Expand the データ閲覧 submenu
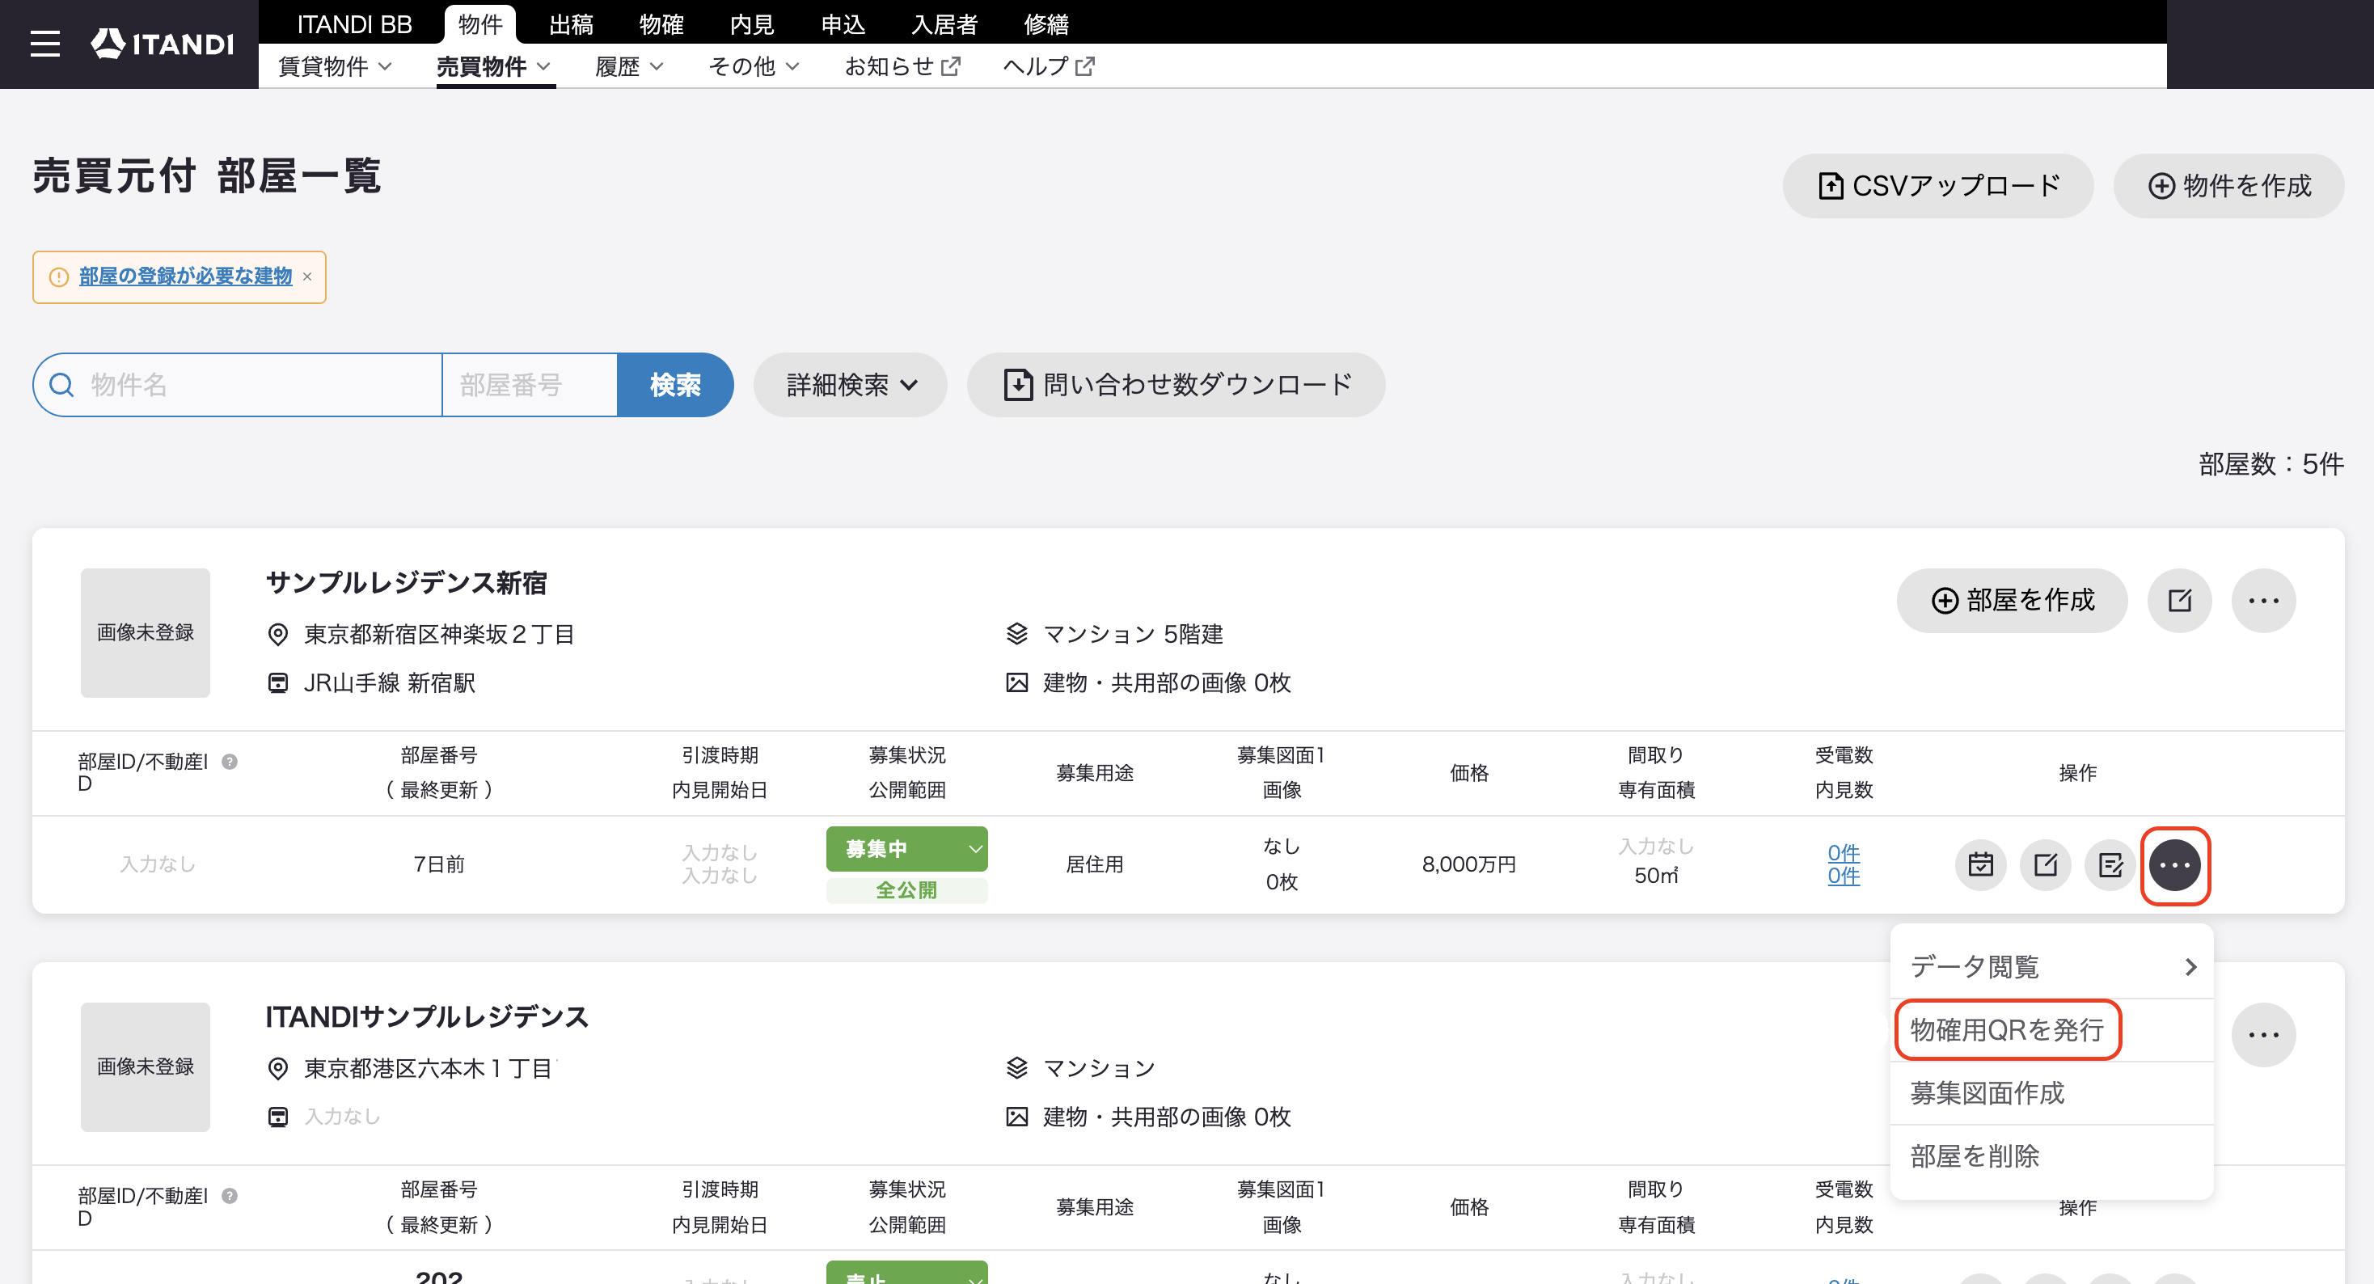The height and width of the screenshot is (1284, 2374). tap(2052, 967)
